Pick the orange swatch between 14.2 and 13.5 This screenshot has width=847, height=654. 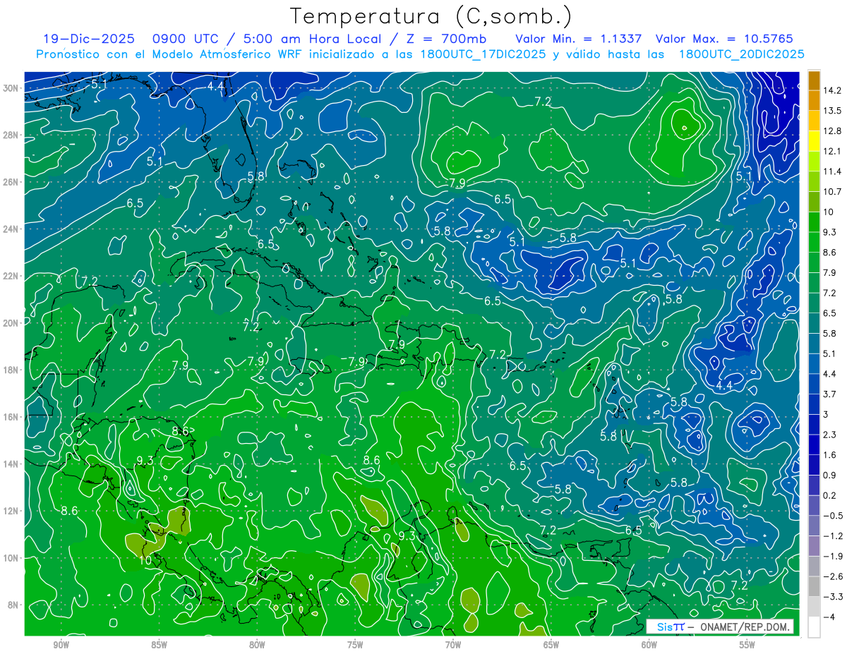pyautogui.click(x=814, y=101)
